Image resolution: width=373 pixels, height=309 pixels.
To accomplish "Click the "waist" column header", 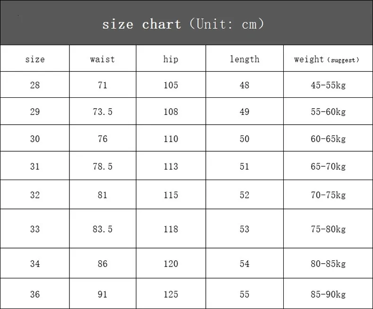I will point(102,60).
